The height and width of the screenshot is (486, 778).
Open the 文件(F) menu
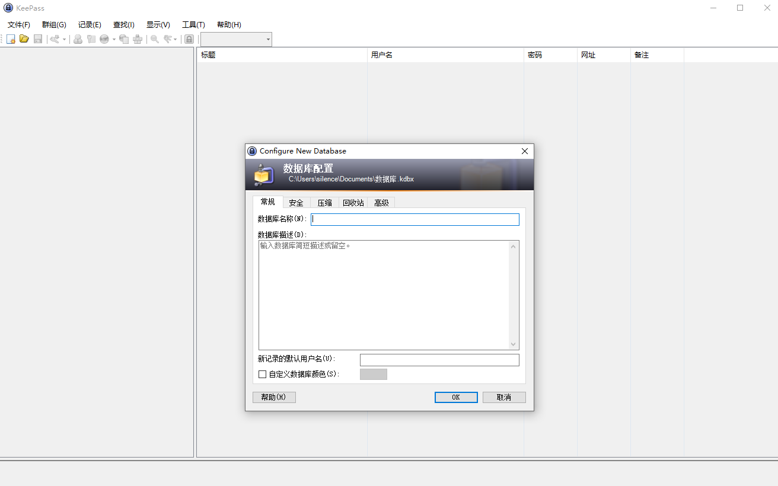[19, 25]
